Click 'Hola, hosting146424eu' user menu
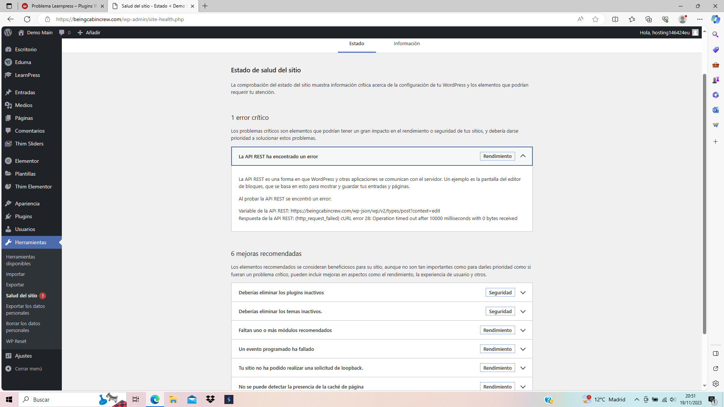The image size is (724, 407). [x=669, y=32]
